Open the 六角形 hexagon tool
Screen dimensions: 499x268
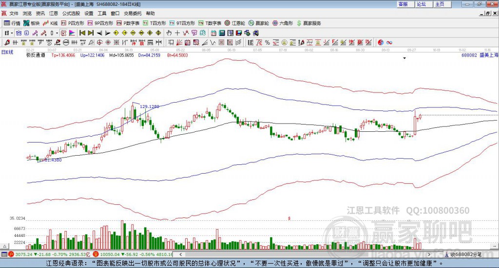click(283, 23)
